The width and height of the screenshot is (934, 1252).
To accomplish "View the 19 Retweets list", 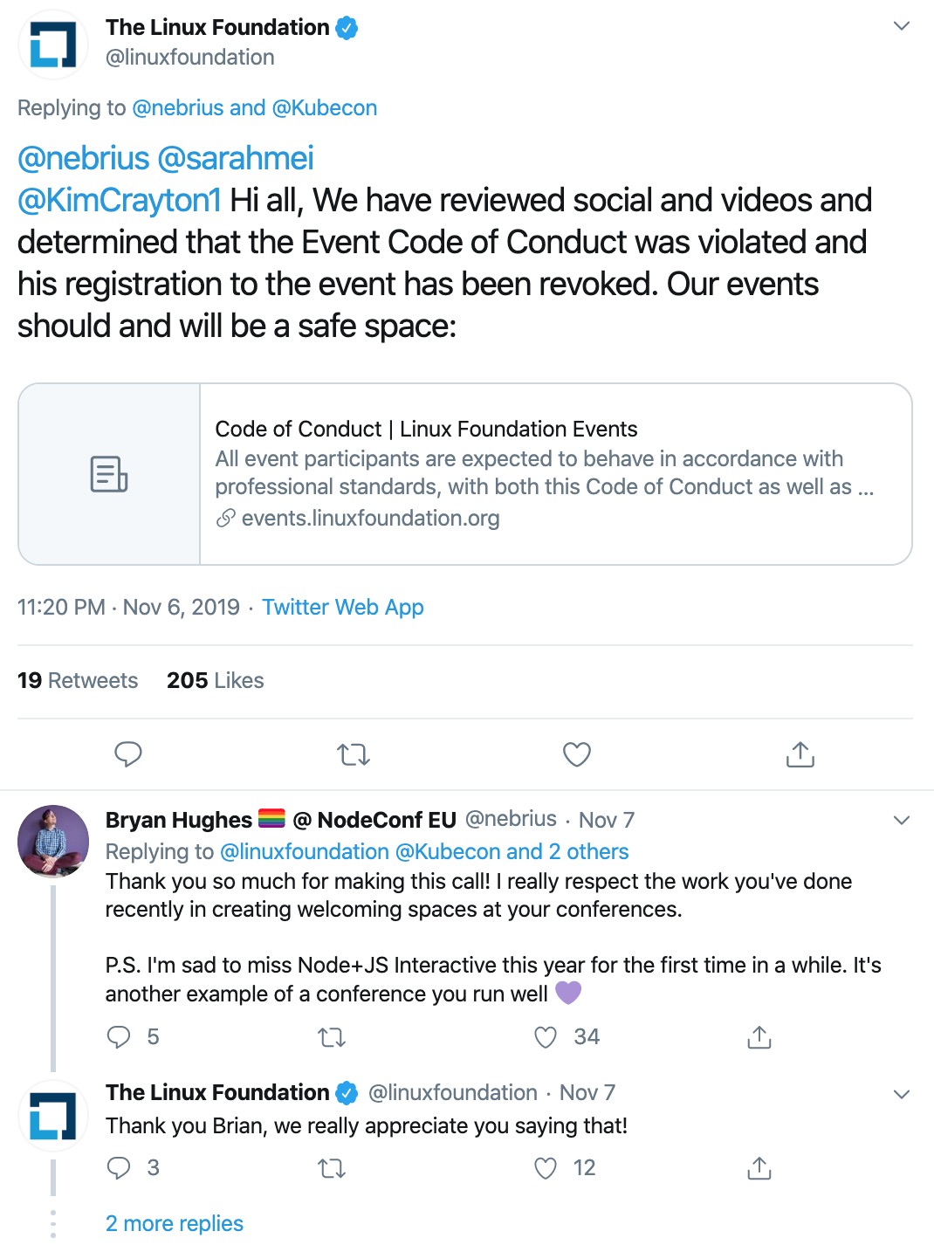I will point(78,680).
